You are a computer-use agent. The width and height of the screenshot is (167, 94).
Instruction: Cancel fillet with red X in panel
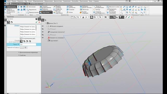39,22
